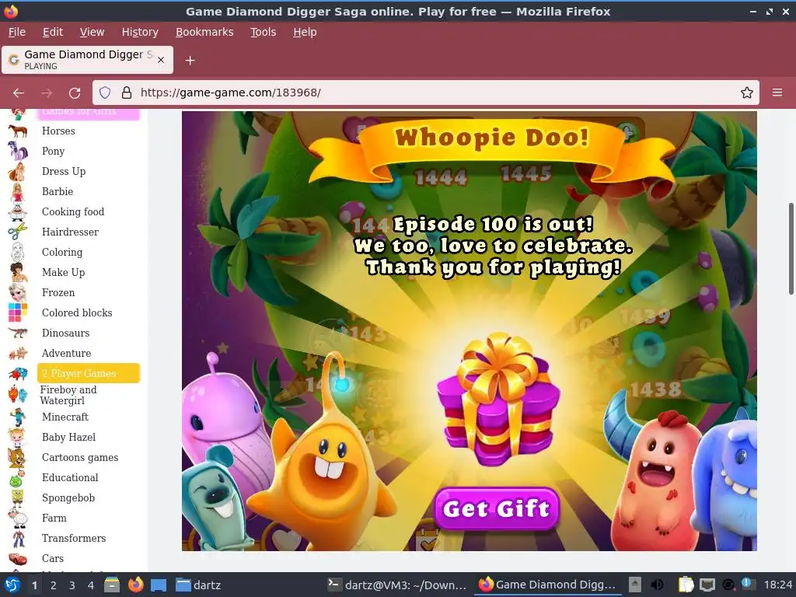Open the dartz folder window
The image size is (796, 597).
click(x=198, y=585)
